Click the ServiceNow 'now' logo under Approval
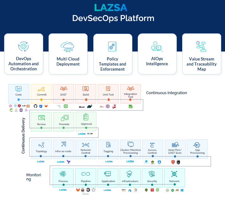Image resolution: width=225 pixels, height=197 pixels. [x=90, y=134]
